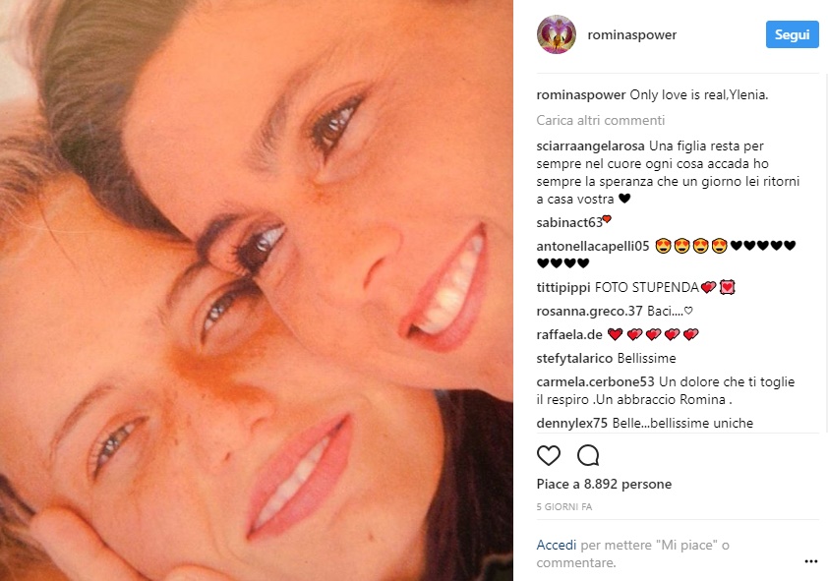Click the heart like icon
Image resolution: width=828 pixels, height=581 pixels.
click(548, 455)
